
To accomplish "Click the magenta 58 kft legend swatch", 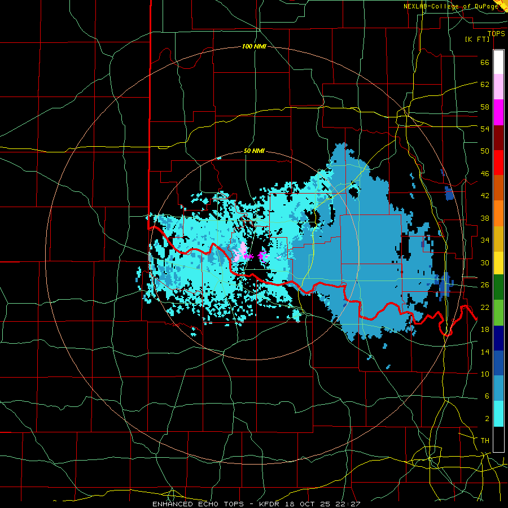I will 498,112.
